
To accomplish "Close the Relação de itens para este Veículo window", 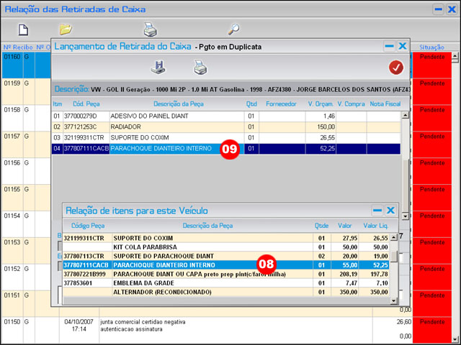I will [390, 210].
